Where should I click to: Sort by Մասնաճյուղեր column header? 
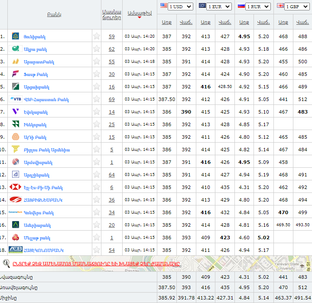(112, 15)
